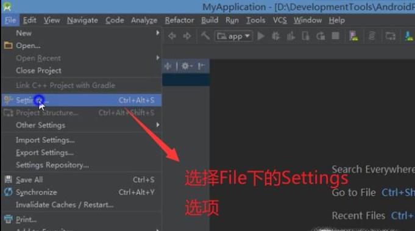Choose Project Structure... menu entry
This screenshot has width=415, height=231.
point(82,113)
